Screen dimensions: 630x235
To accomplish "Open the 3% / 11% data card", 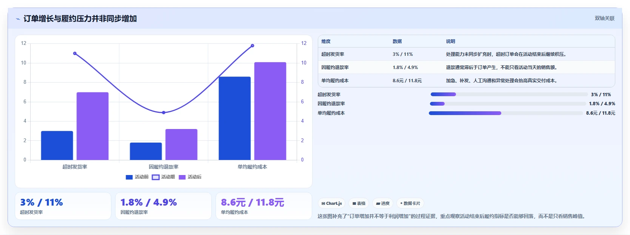I will pos(63,206).
